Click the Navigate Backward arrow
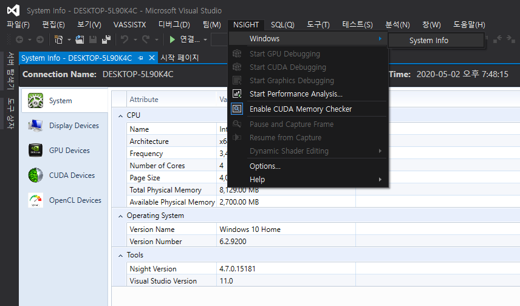520x306 pixels. (x=19, y=40)
